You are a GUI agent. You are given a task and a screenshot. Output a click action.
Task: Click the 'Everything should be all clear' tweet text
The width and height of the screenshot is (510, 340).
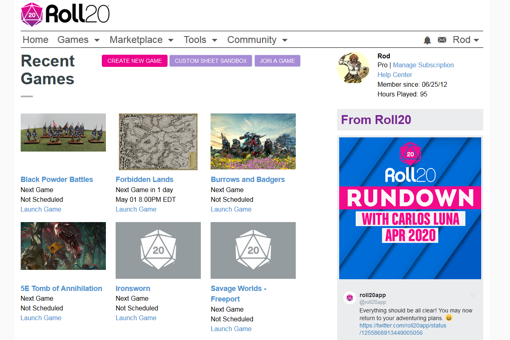[416, 314]
